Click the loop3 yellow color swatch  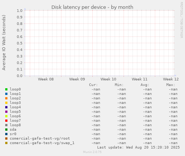[6, 103]
